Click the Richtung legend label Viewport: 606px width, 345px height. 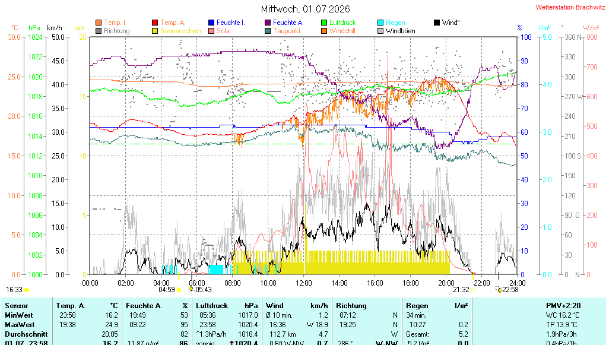click(117, 31)
